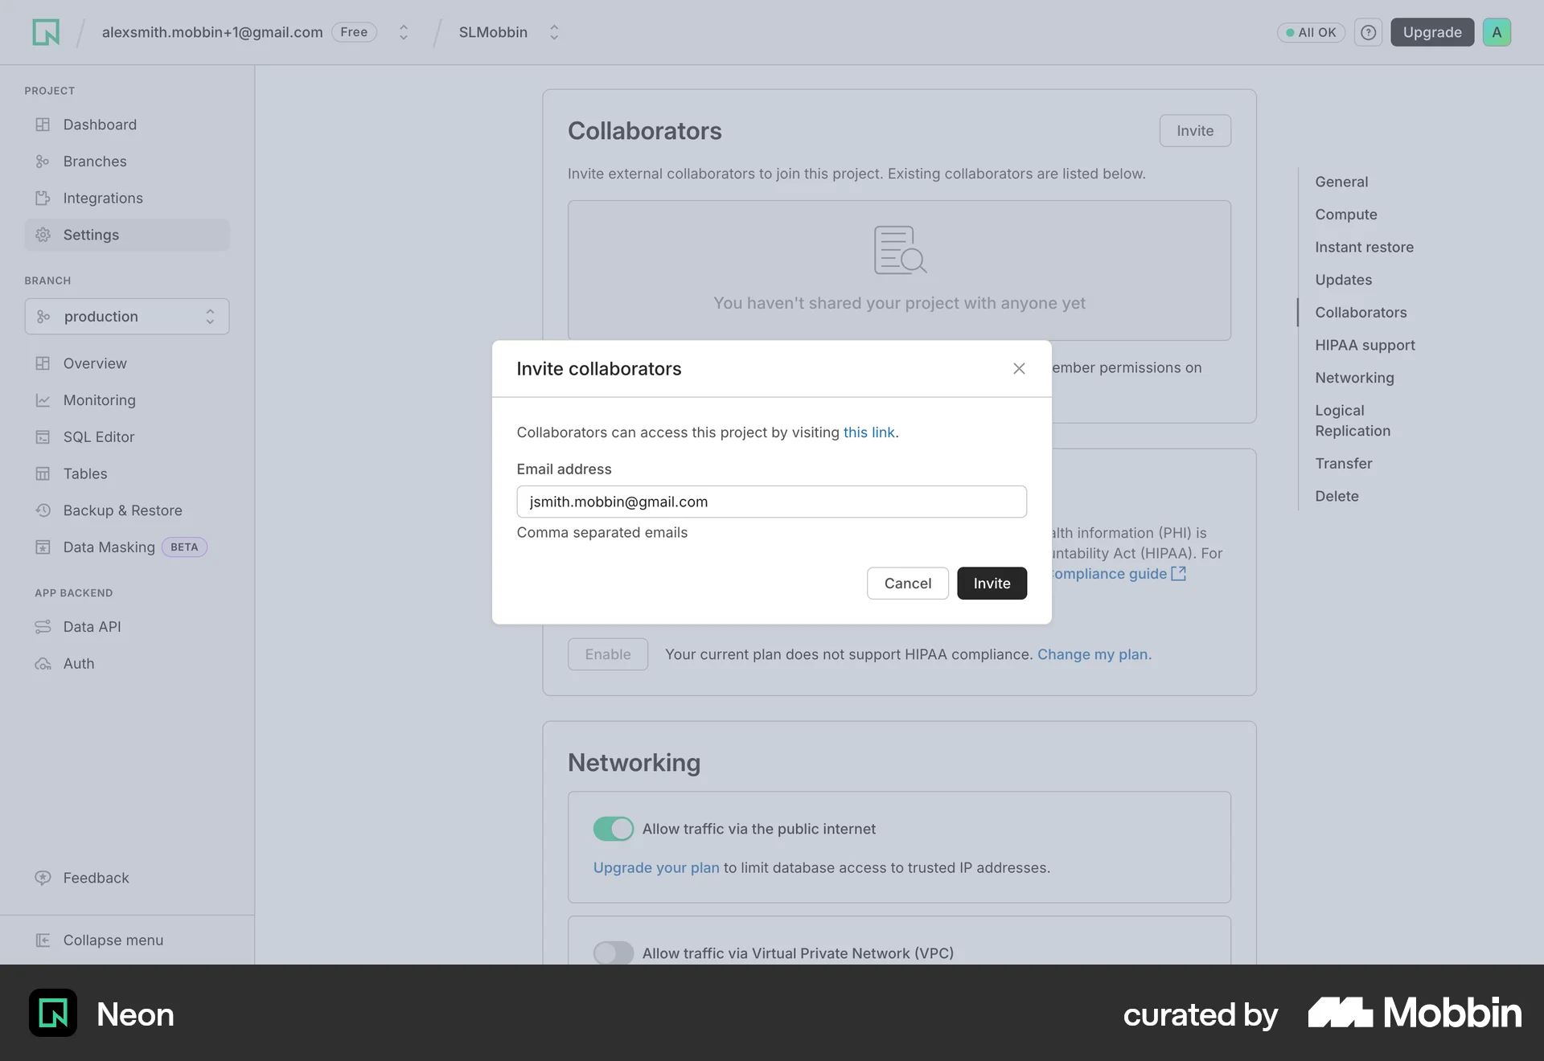Click the Settings gear icon

click(x=43, y=235)
